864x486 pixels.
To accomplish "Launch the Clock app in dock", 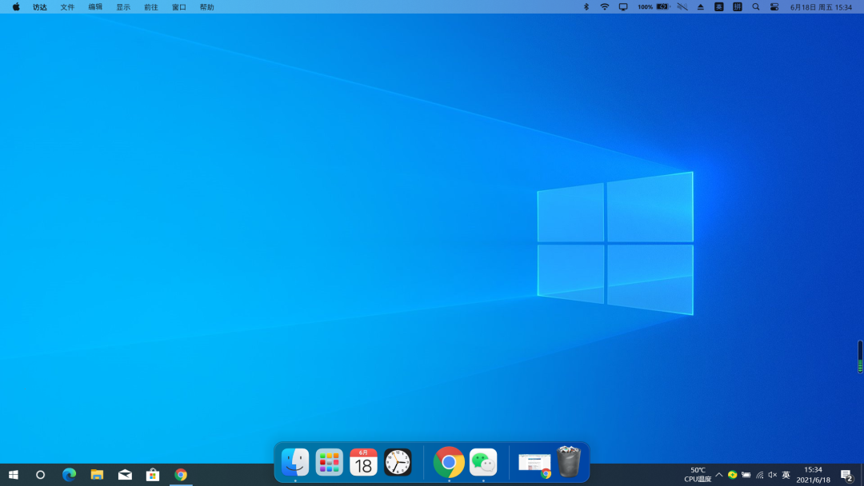I will pyautogui.click(x=398, y=462).
